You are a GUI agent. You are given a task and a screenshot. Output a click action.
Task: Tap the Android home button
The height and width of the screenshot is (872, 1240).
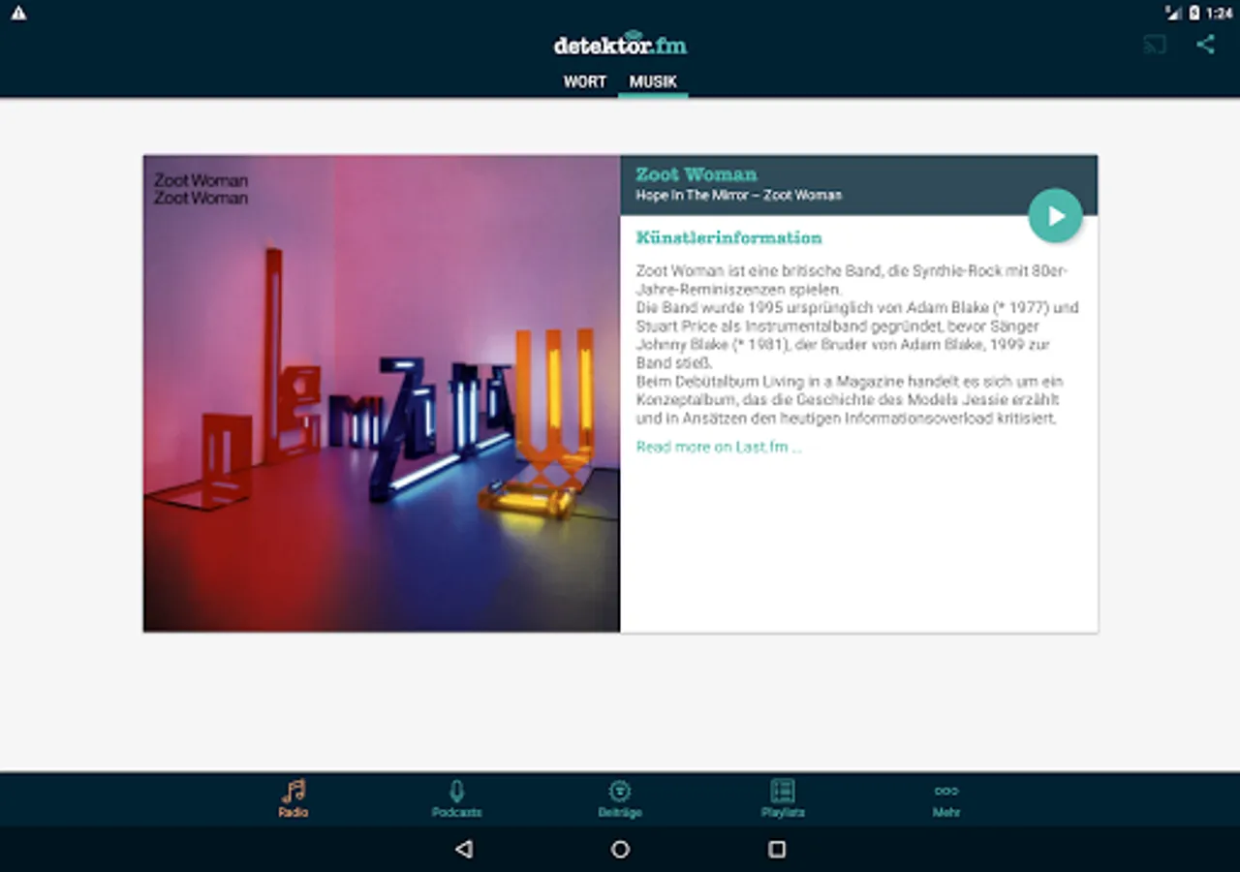(620, 849)
